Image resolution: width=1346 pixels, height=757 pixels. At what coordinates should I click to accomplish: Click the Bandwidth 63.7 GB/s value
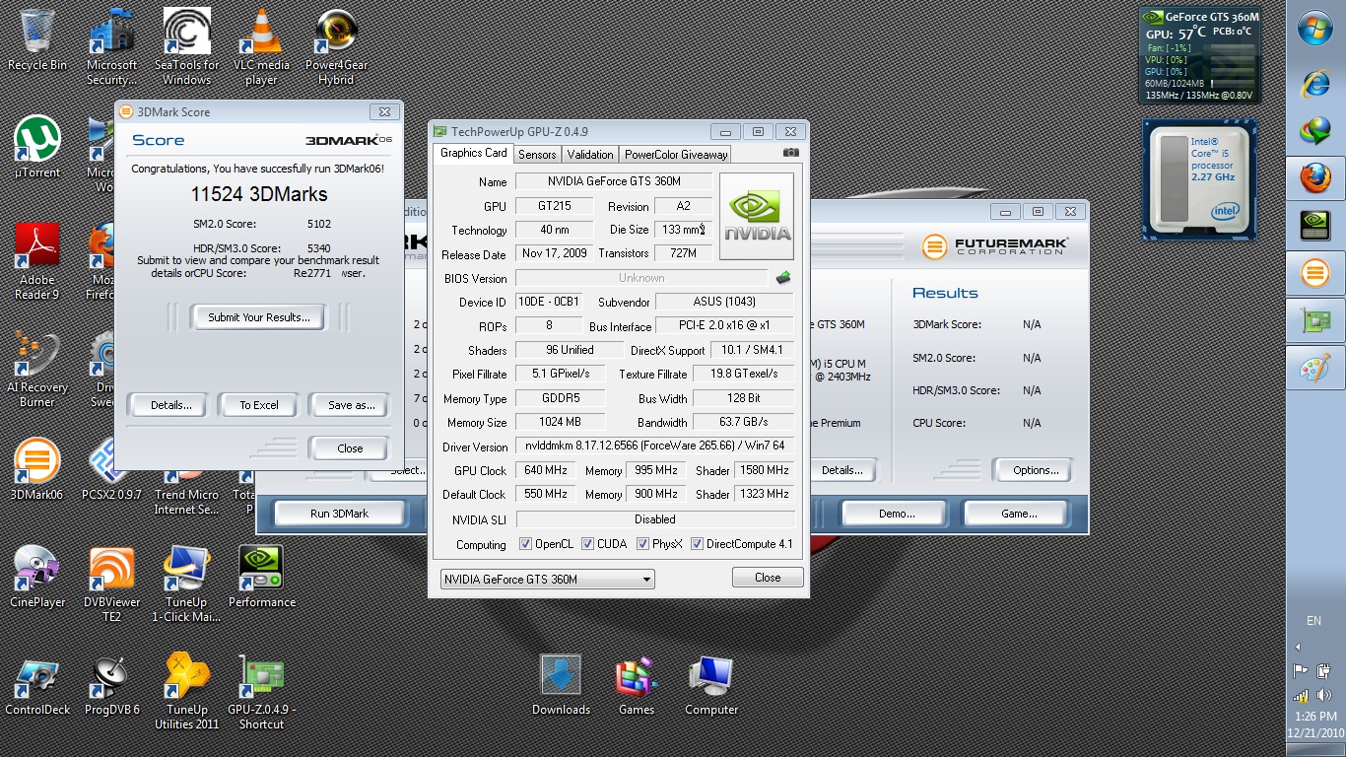coord(744,422)
